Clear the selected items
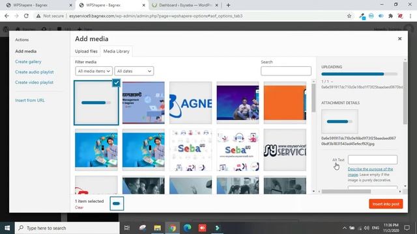Screen dimensions: 417x234 point(79,207)
